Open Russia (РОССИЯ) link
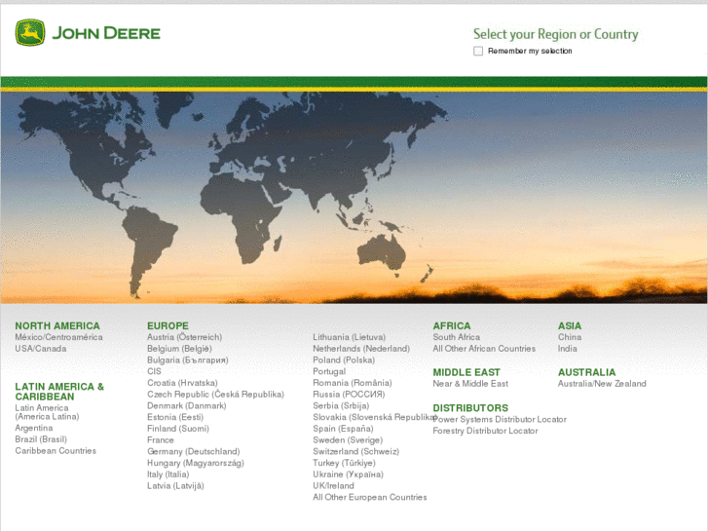708x531 pixels. [x=349, y=395]
